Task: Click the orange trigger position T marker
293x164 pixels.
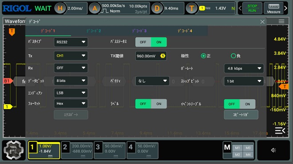Action: coord(12,32)
